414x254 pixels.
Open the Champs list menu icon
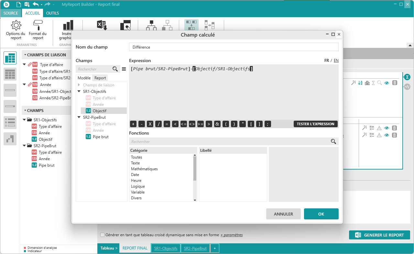tap(124, 69)
